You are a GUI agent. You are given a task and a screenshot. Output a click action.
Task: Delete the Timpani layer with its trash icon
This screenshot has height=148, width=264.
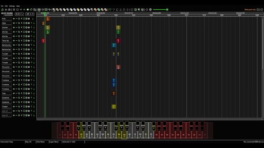tap(29, 106)
